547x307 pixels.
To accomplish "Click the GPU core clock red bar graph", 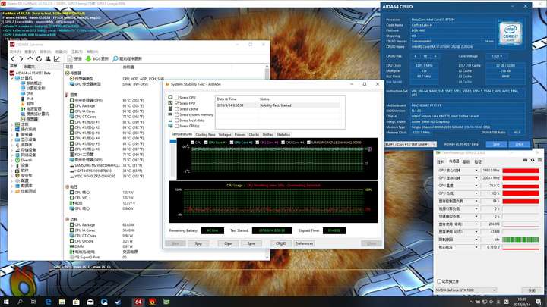I will 520,171.
